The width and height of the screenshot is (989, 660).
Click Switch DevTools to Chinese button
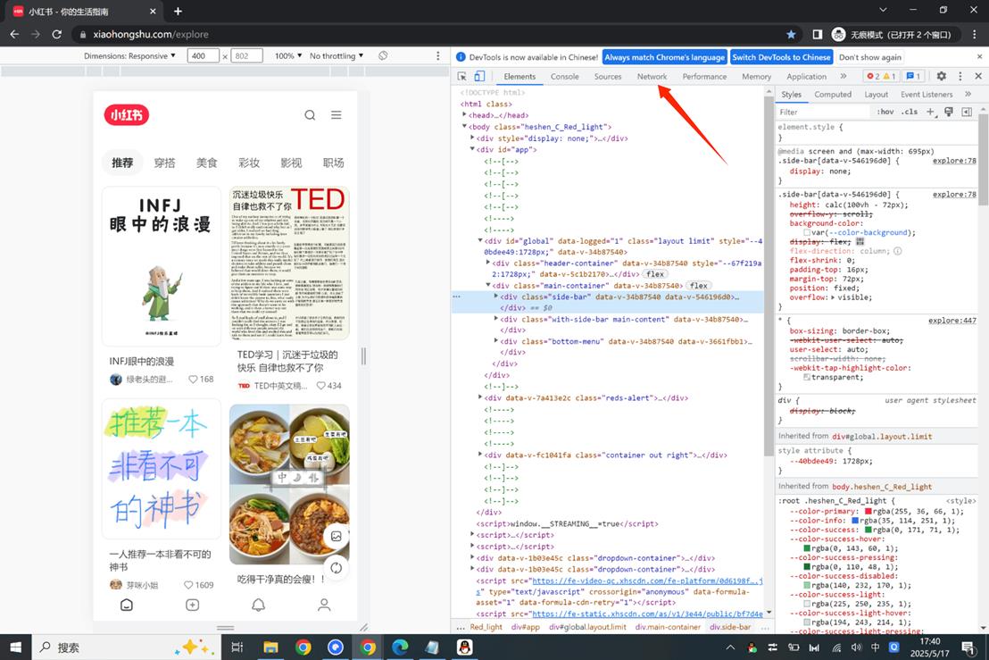782,57
